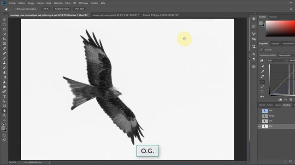Open the RVB channel dropdown in Curves

point(277,60)
